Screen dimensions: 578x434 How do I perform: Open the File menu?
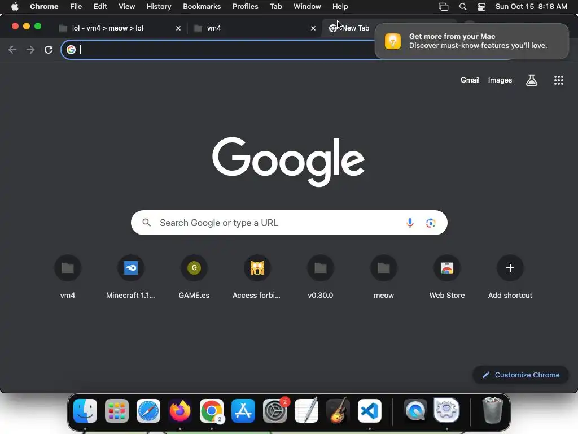click(76, 7)
